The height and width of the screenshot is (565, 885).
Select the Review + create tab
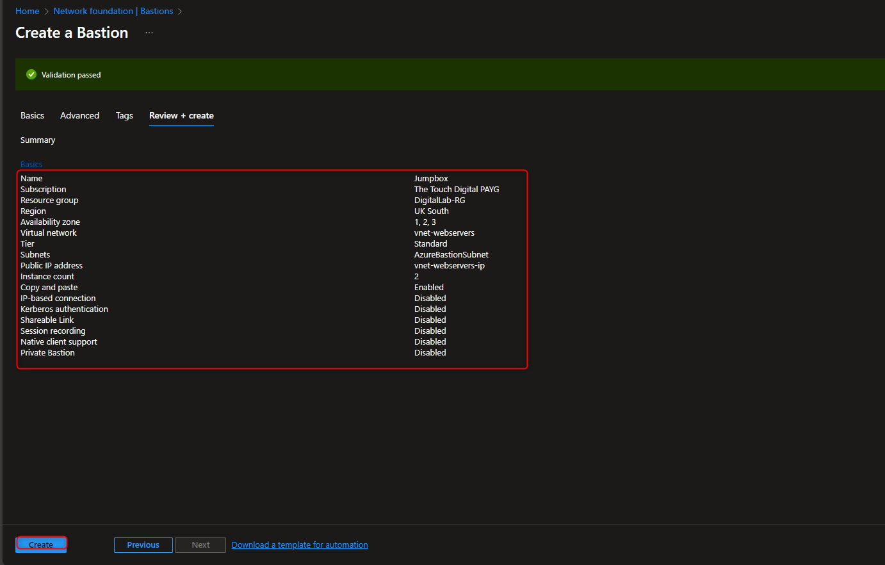tap(181, 115)
